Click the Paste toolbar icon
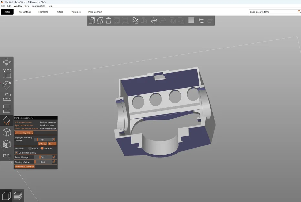Screen dimensions: 301x202 click(x=144, y=20)
